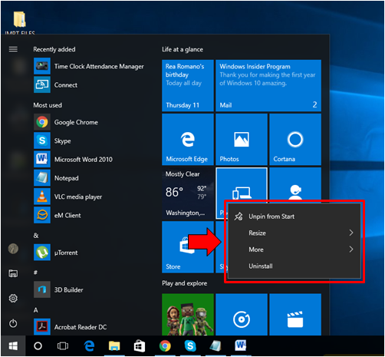Open Chrome from the taskbar
This screenshot has width=385, height=357.
[165, 346]
